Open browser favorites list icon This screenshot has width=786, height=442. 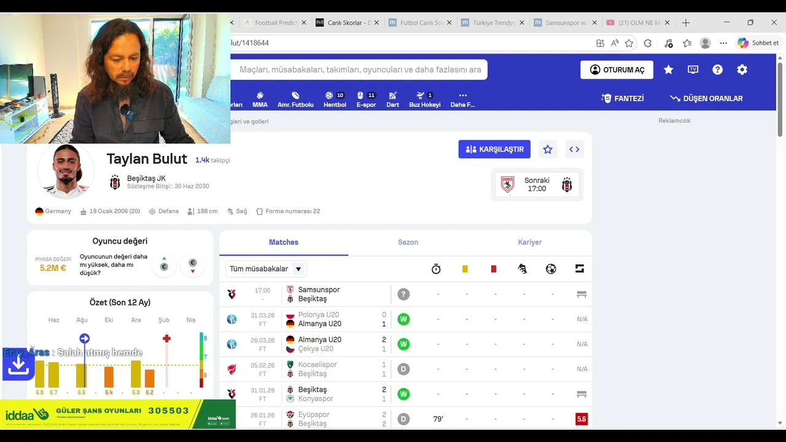click(x=687, y=43)
